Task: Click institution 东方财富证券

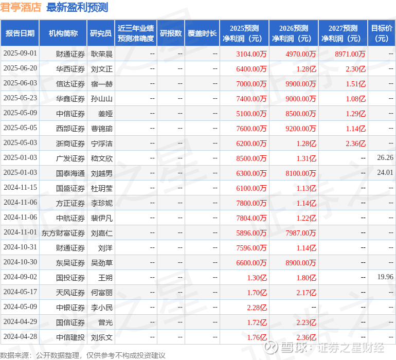Action: [63, 233]
